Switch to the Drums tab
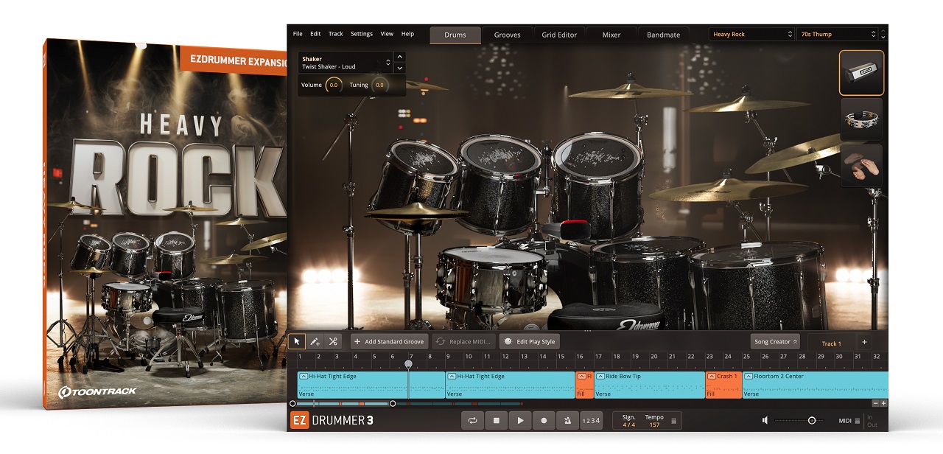 click(x=455, y=35)
